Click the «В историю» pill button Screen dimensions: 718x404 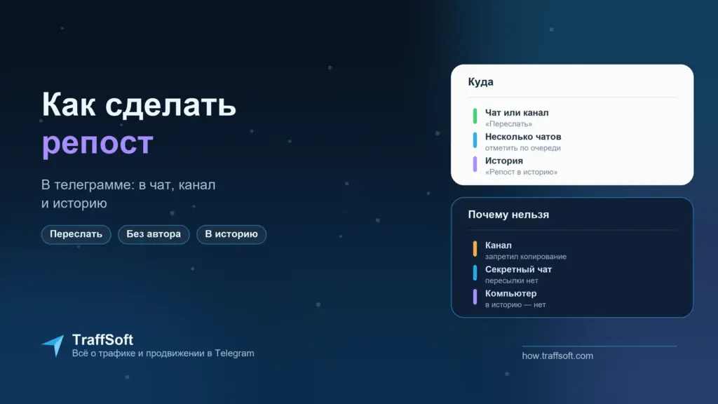pyautogui.click(x=231, y=234)
